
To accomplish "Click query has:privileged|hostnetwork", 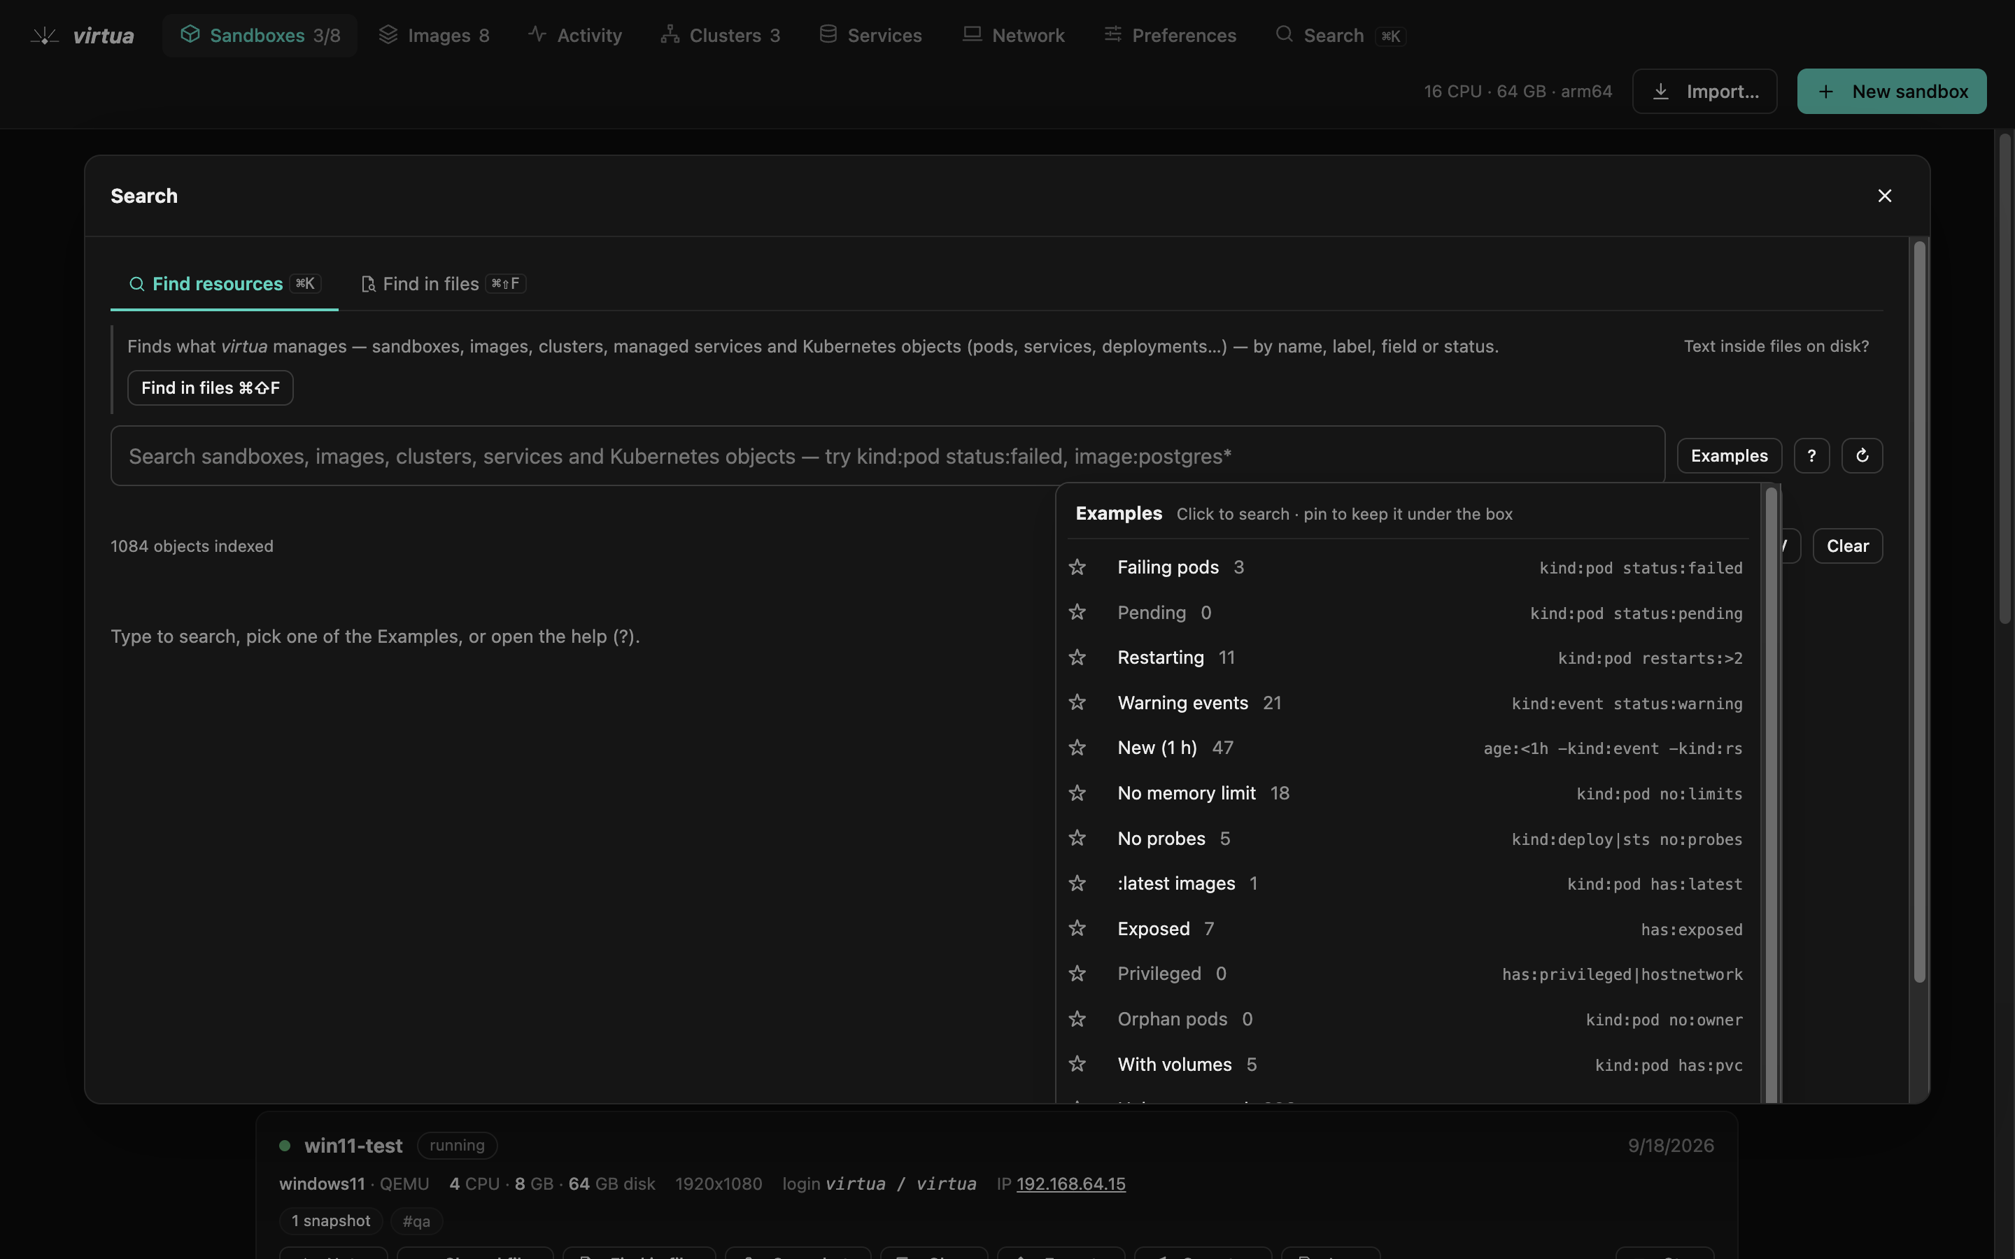I will click(x=1622, y=974).
